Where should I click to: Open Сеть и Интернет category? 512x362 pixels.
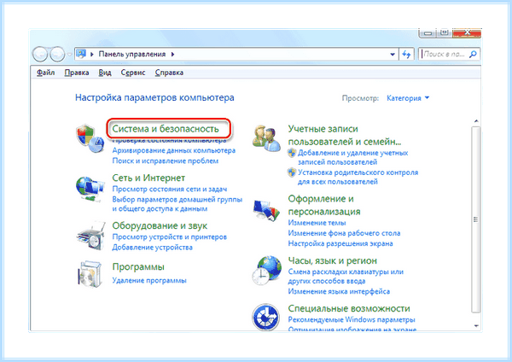[148, 178]
